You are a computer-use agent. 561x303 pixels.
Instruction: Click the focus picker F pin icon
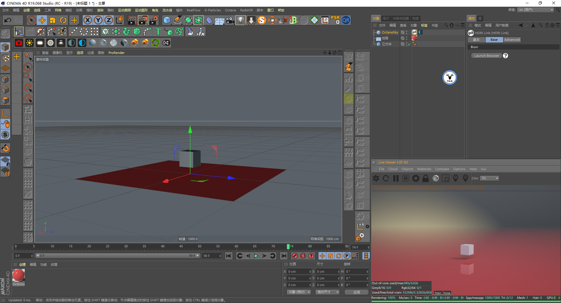point(455,178)
